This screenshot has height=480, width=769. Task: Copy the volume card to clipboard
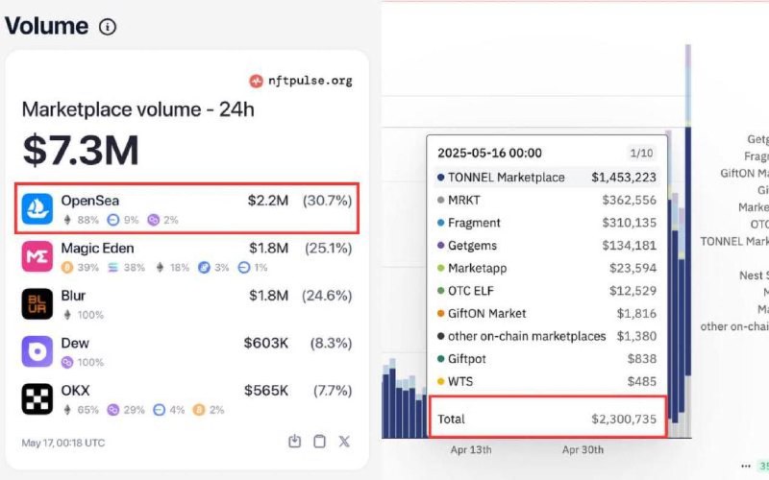319,442
